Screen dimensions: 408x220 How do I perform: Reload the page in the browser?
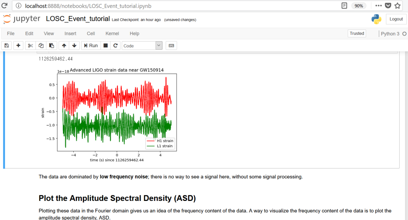tap(4, 6)
